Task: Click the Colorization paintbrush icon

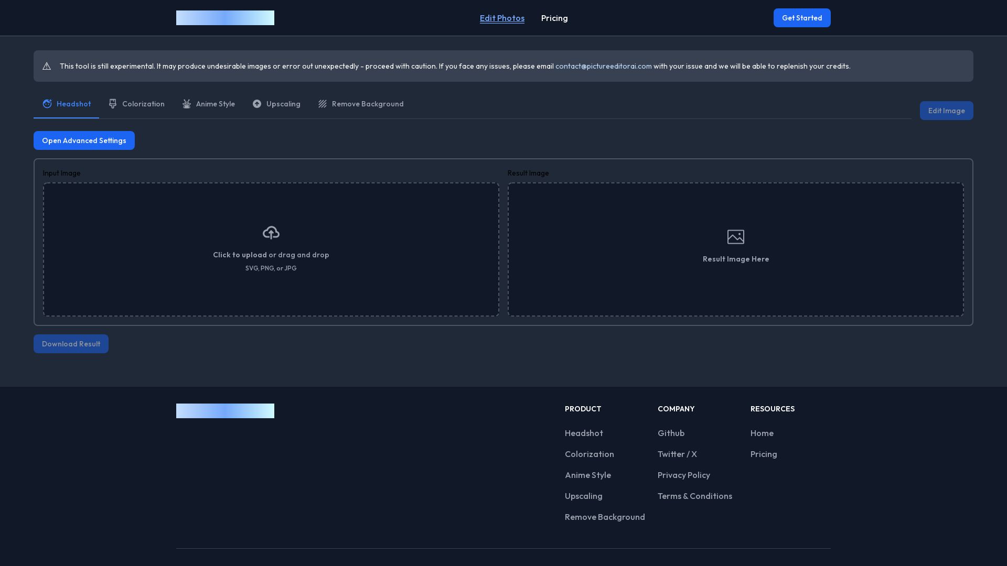Action: pyautogui.click(x=113, y=104)
